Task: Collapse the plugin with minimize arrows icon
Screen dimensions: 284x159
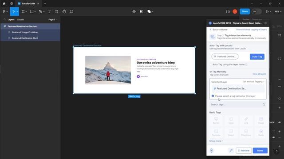Action: 231,151
